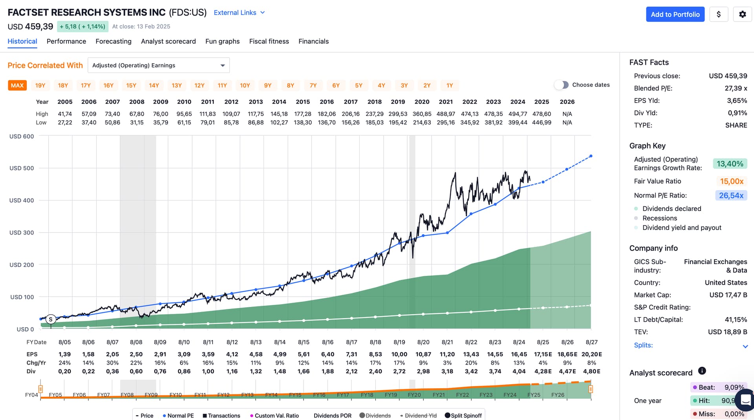This screenshot has height=420, width=754.
Task: Toggle Dividend yield and payout key
Action: tap(677, 227)
